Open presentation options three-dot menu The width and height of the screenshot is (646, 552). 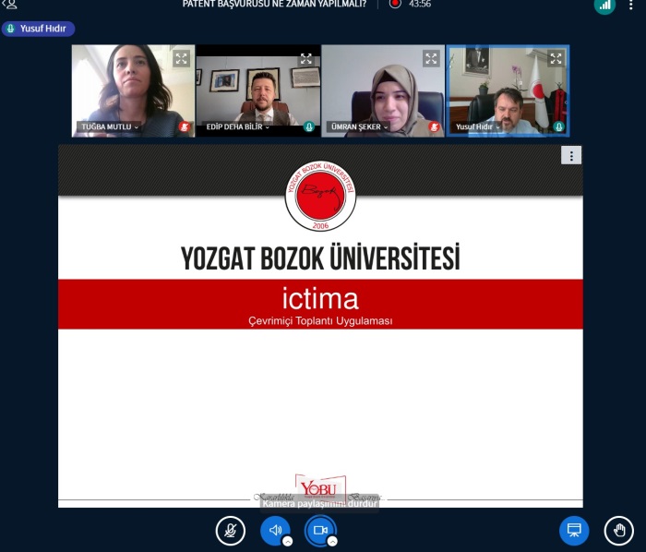tap(571, 156)
